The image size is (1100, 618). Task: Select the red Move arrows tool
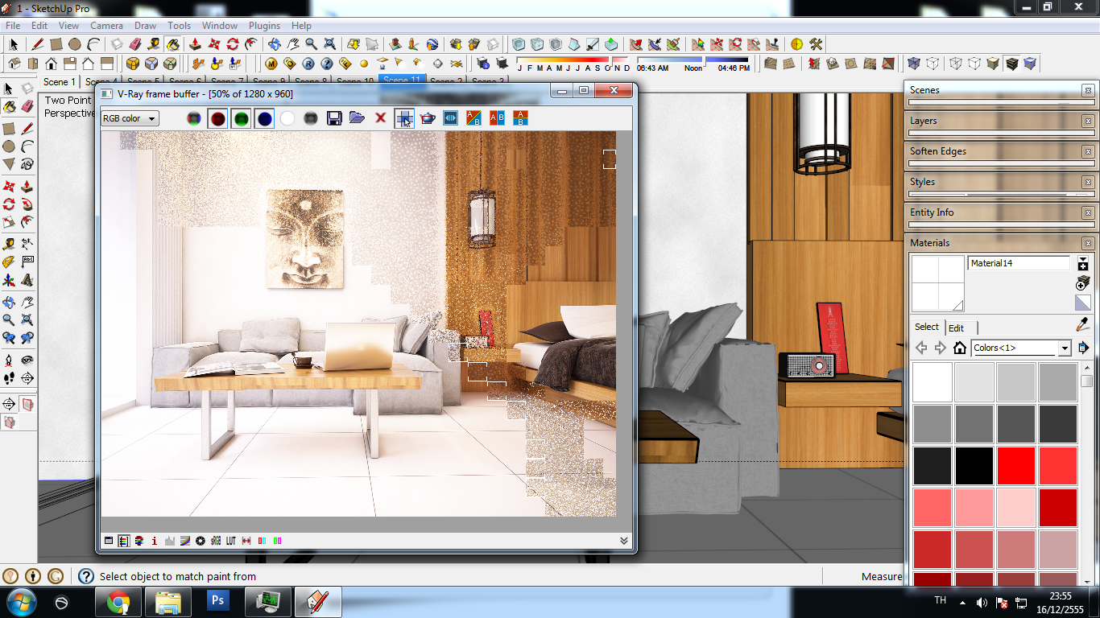click(214, 44)
